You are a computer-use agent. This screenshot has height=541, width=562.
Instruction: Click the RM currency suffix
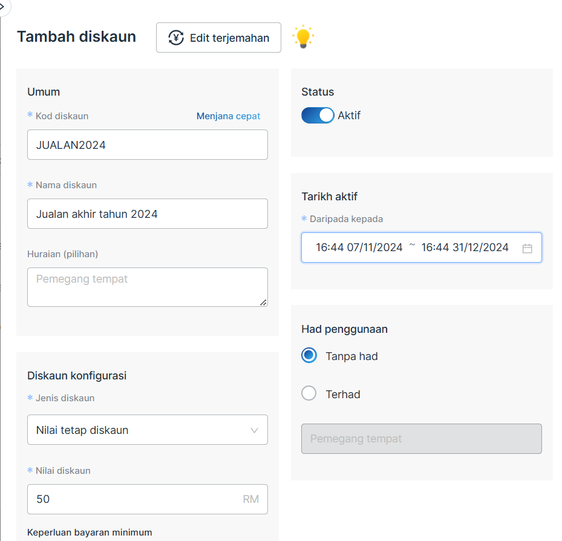(x=250, y=499)
